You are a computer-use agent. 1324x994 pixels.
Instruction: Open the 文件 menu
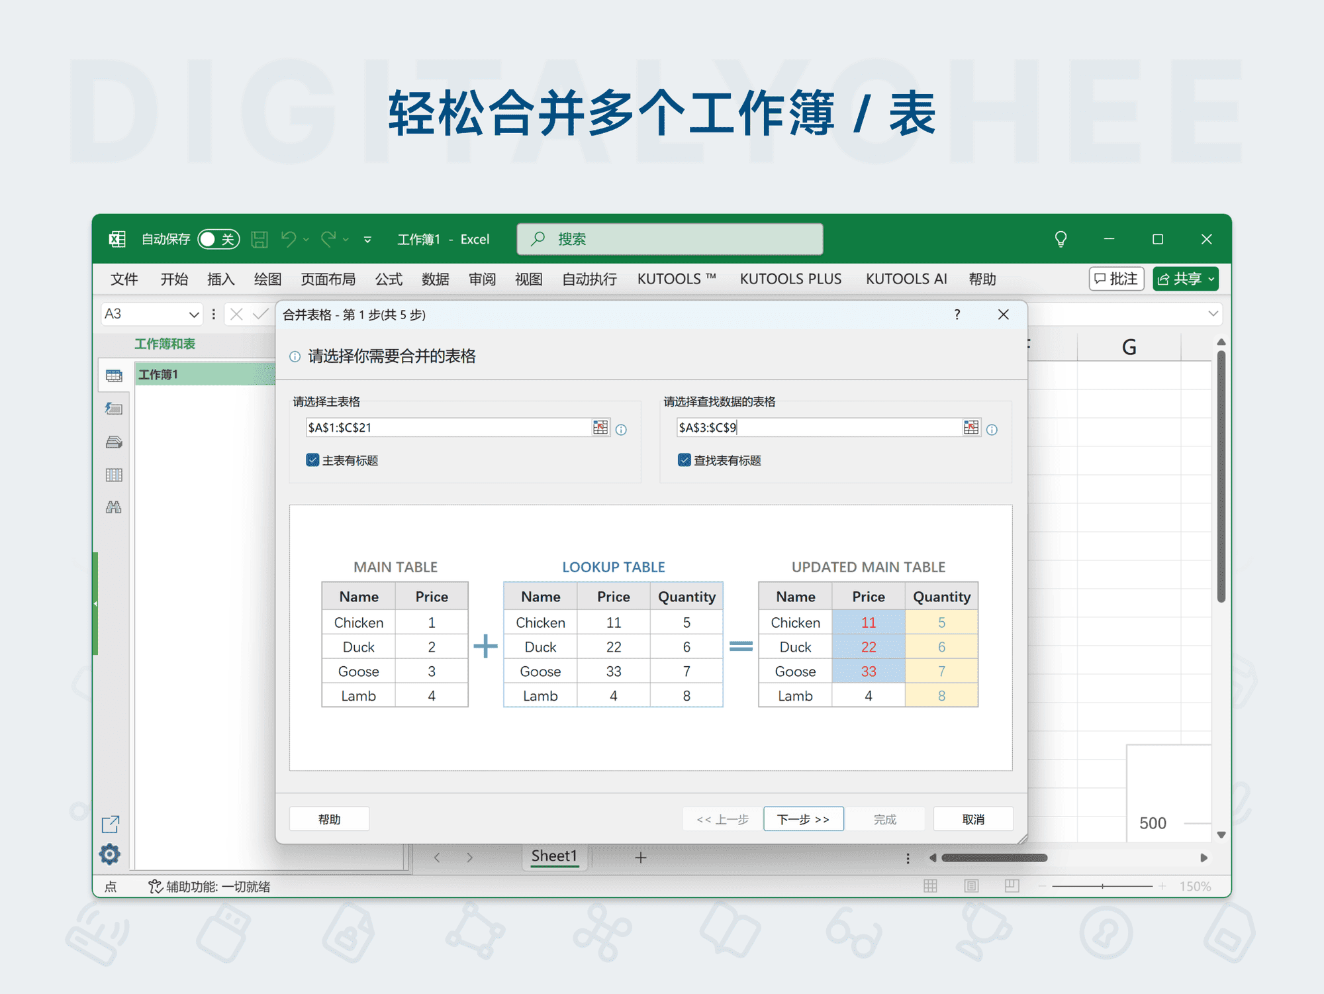click(x=124, y=279)
